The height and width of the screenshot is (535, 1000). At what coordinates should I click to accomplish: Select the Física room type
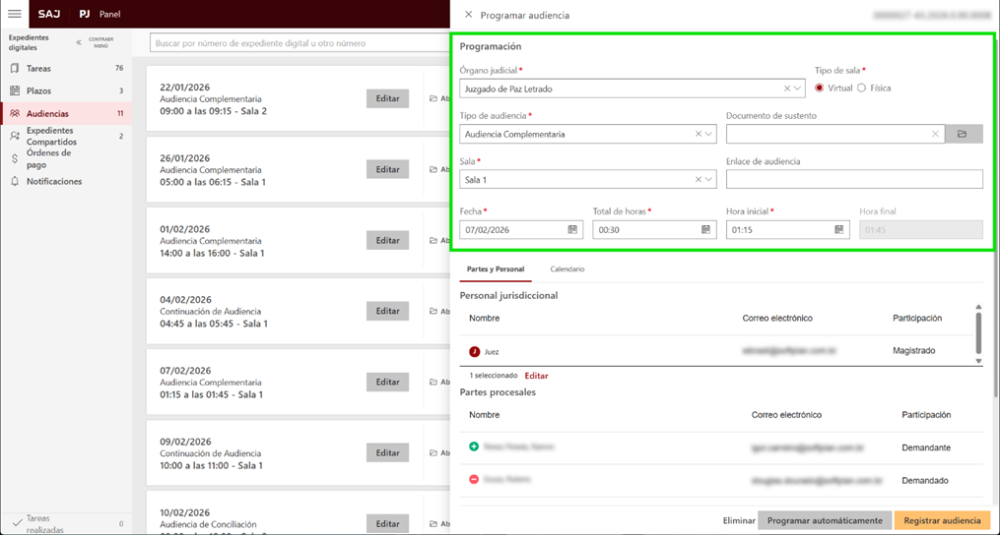[862, 88]
